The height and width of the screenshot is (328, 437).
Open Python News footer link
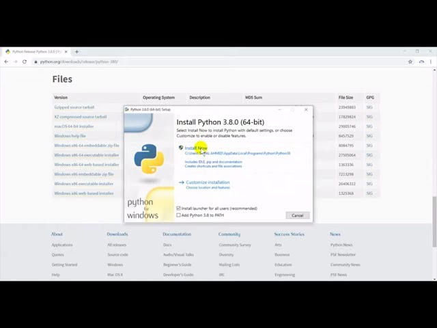tap(341, 245)
